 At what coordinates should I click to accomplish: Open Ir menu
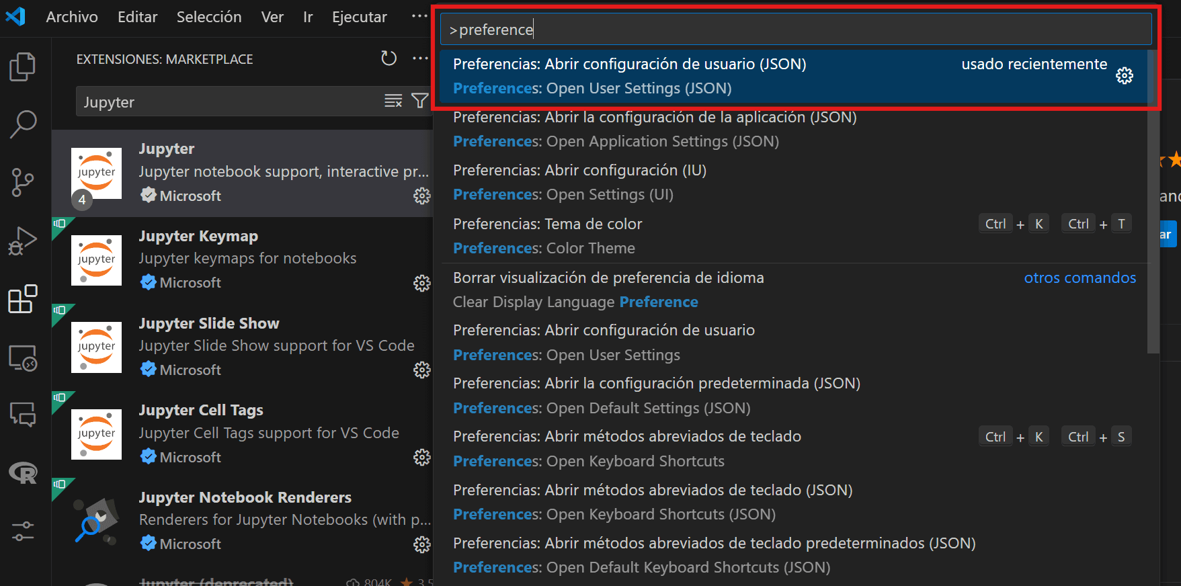click(308, 17)
